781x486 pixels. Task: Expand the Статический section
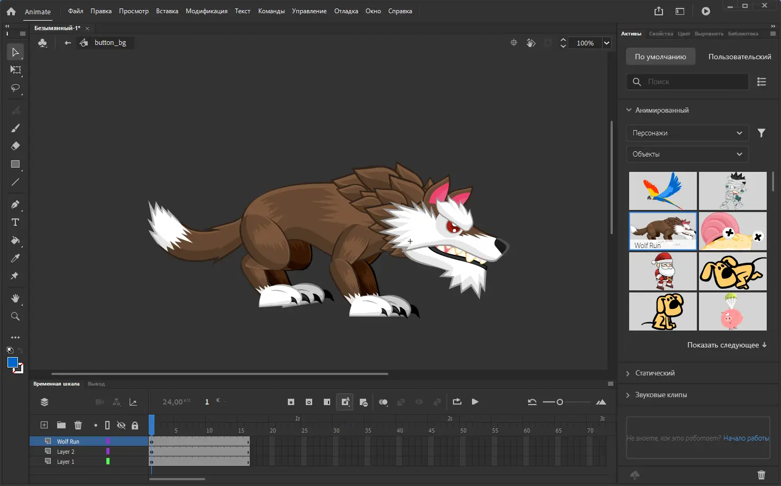(655, 373)
